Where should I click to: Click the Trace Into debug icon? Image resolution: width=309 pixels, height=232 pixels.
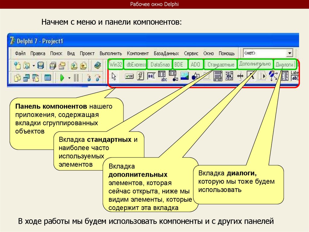click(89, 78)
